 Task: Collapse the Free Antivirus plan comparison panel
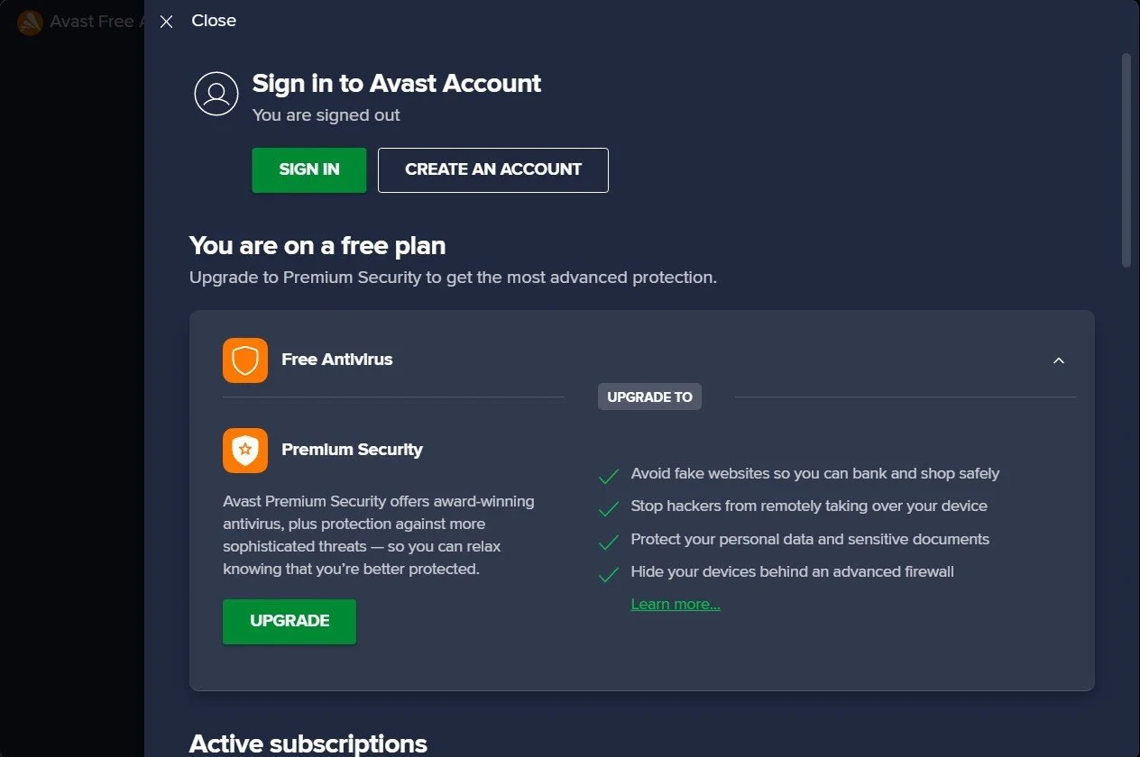[1058, 360]
